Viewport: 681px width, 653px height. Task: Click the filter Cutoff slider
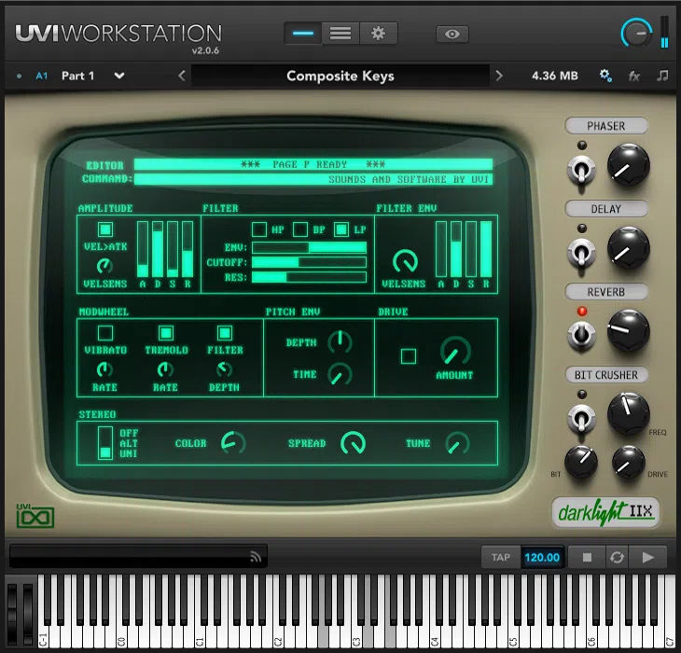tap(309, 262)
